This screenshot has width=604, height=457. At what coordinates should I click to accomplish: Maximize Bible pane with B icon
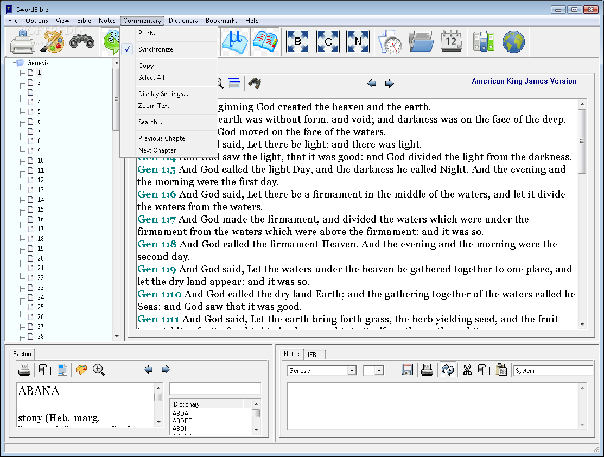(x=297, y=41)
